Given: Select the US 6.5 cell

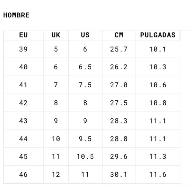Looking at the screenshot, I should pos(85,67).
